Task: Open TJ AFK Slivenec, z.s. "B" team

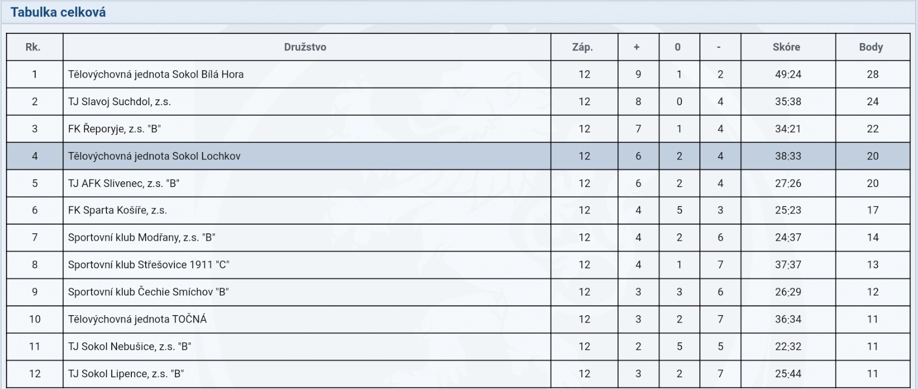Action: point(123,183)
